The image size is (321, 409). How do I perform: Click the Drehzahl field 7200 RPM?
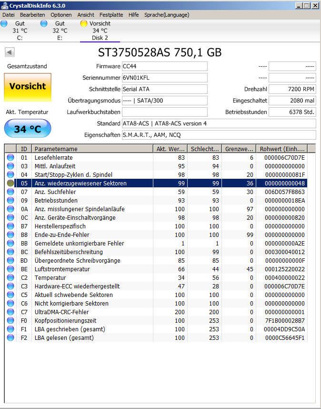(x=292, y=89)
